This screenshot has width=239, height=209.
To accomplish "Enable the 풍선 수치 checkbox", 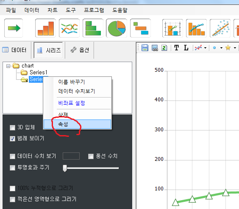I will pyautogui.click(x=91, y=157).
